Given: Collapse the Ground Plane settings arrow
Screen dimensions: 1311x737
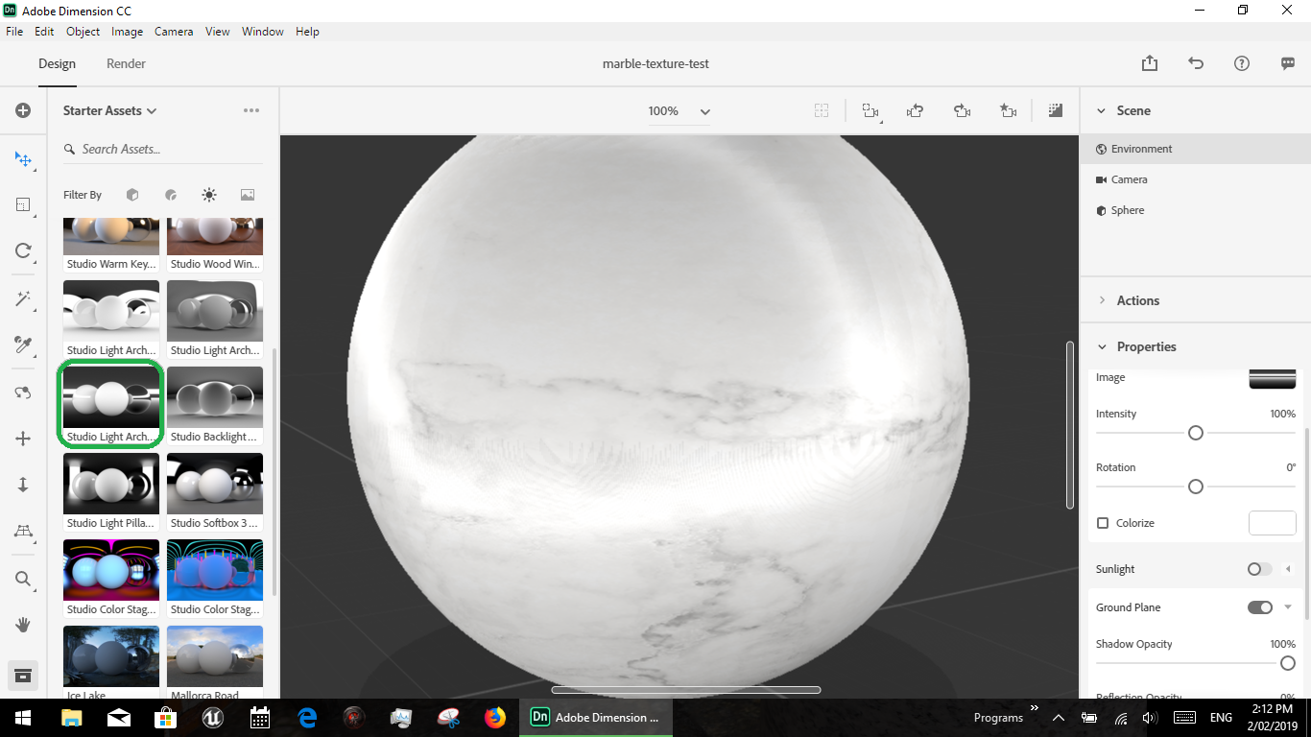Looking at the screenshot, I should [1288, 607].
